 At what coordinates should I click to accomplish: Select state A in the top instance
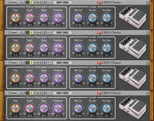point(31,2)
